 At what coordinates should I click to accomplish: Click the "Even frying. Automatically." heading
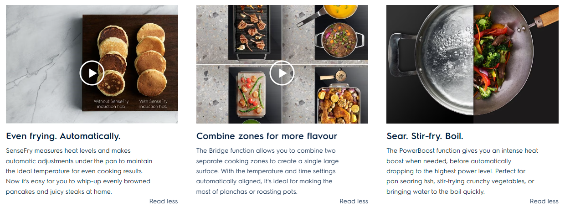(x=63, y=136)
